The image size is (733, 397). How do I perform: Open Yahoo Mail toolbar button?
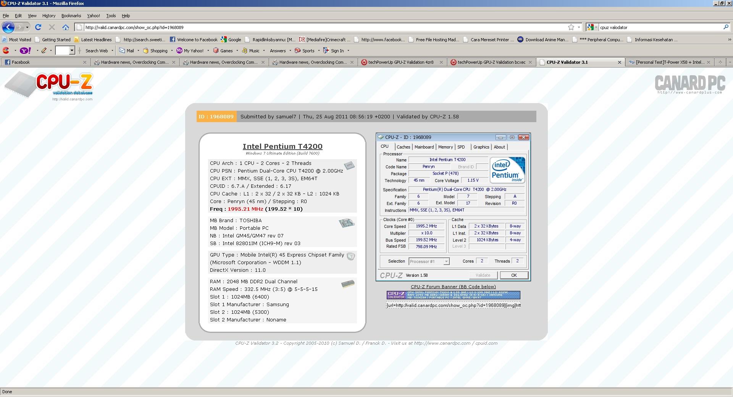tap(126, 50)
